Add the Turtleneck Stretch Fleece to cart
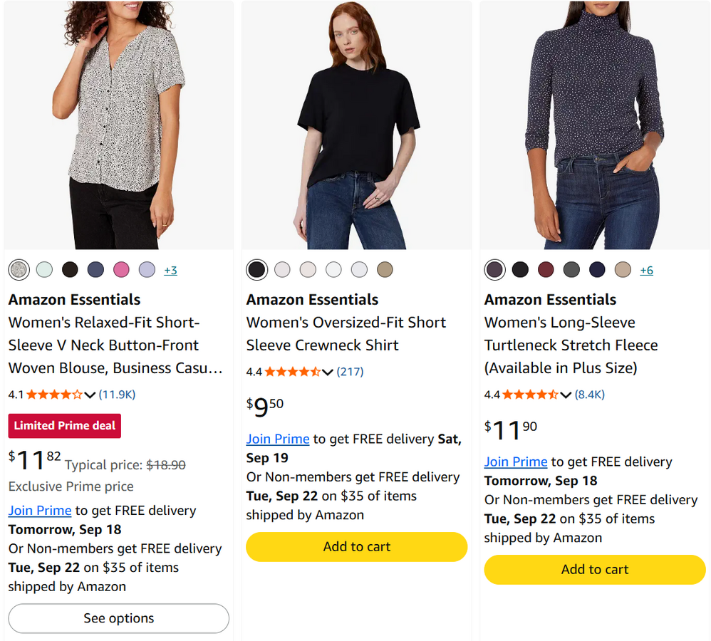Image resolution: width=711 pixels, height=641 pixels. (594, 569)
